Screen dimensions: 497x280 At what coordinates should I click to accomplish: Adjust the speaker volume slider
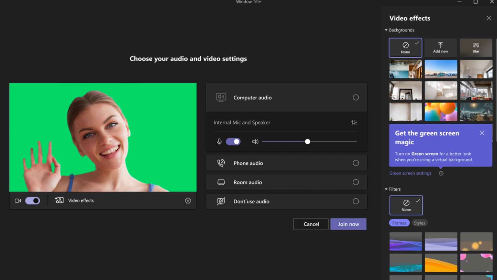[307, 141]
